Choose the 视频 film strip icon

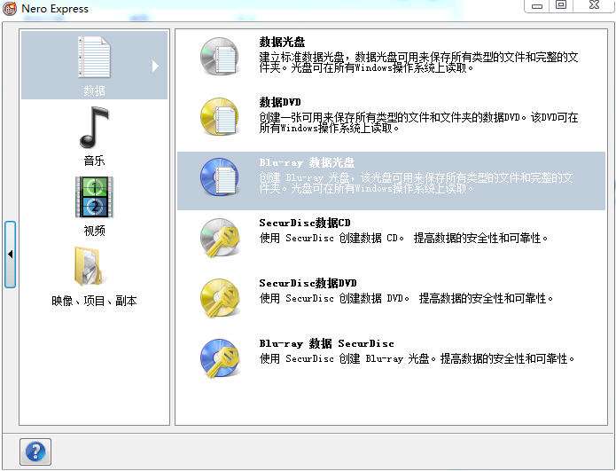pyautogui.click(x=94, y=197)
